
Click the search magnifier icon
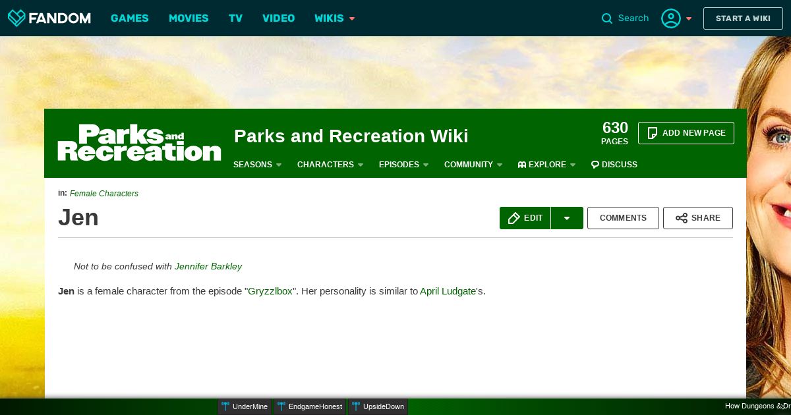(x=607, y=18)
